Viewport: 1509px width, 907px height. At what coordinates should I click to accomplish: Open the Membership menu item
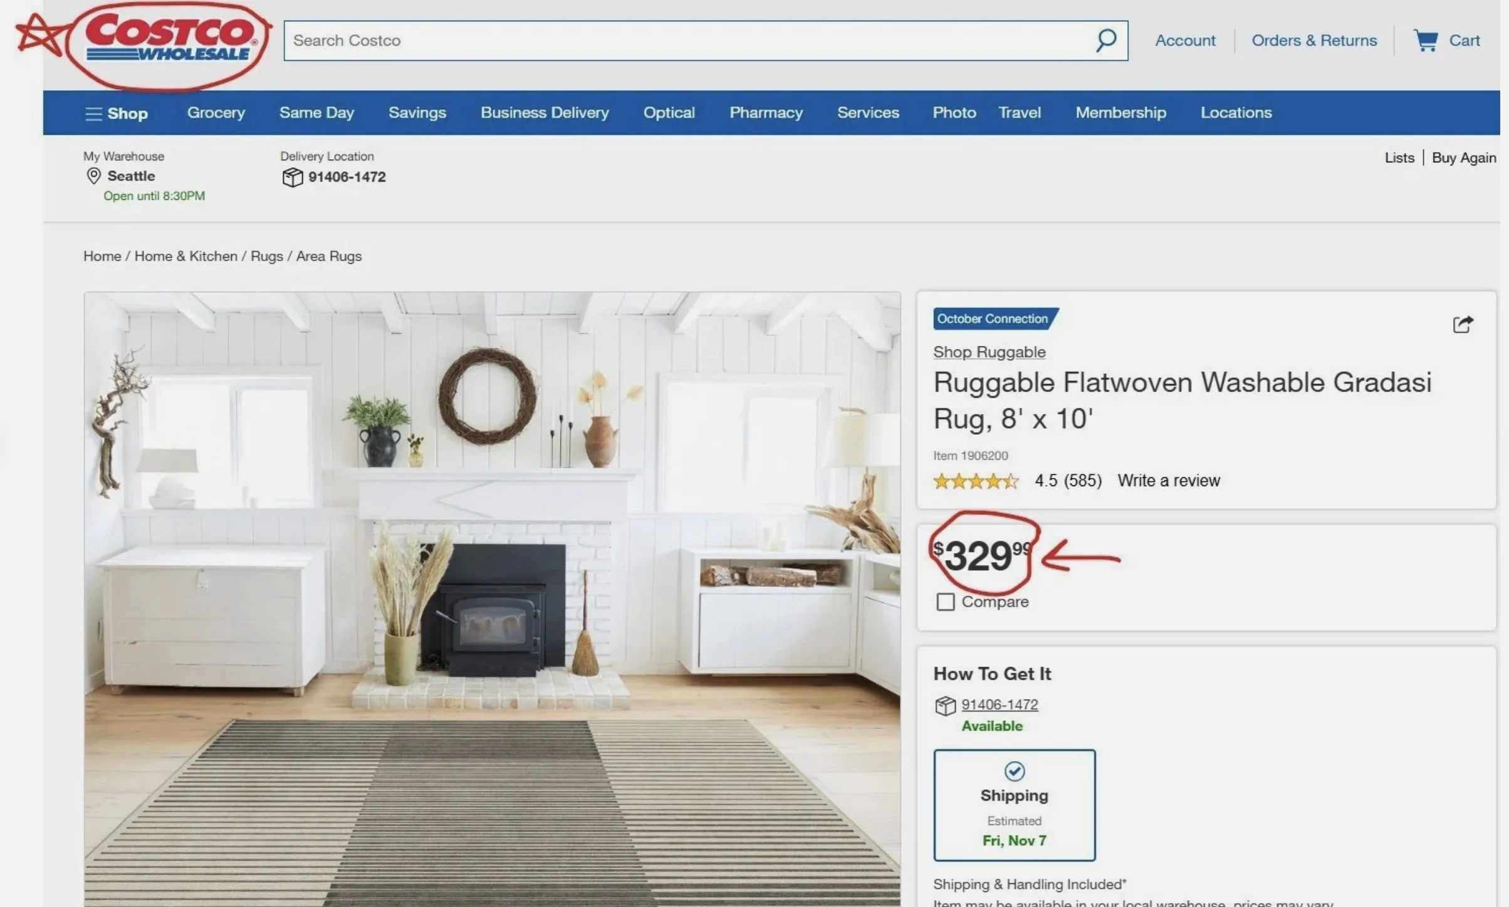1120,113
